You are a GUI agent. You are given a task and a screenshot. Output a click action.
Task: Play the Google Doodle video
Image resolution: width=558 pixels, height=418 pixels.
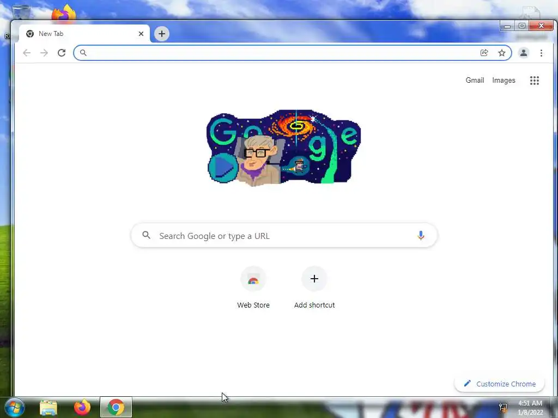point(223,168)
